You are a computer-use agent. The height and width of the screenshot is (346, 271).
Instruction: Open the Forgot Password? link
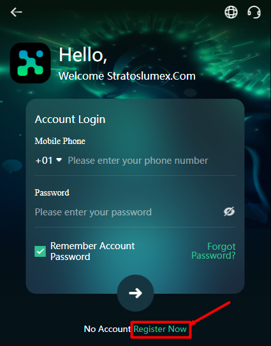(x=214, y=251)
